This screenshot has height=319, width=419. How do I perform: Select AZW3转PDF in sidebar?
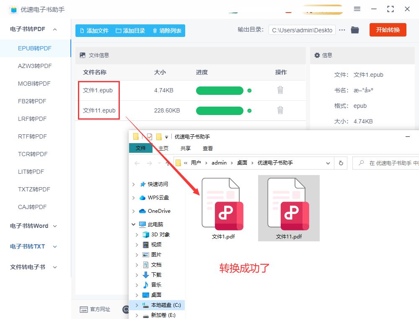(x=35, y=66)
